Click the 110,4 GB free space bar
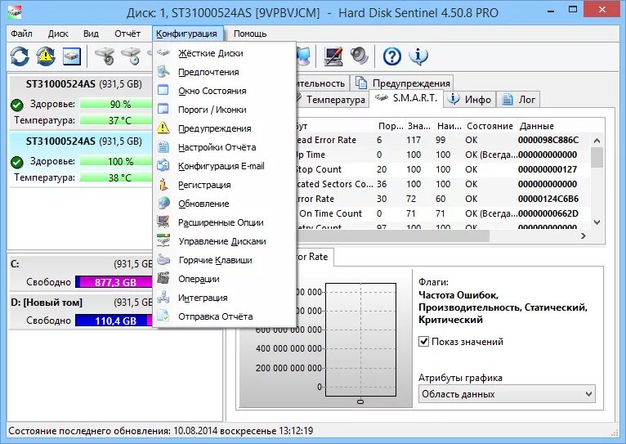Image resolution: width=626 pixels, height=444 pixels. point(114,321)
